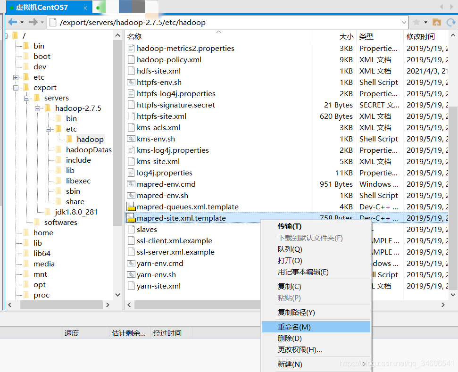Click the mapred-env.cmd file icon
This screenshot has width=458, height=372.
click(131, 184)
